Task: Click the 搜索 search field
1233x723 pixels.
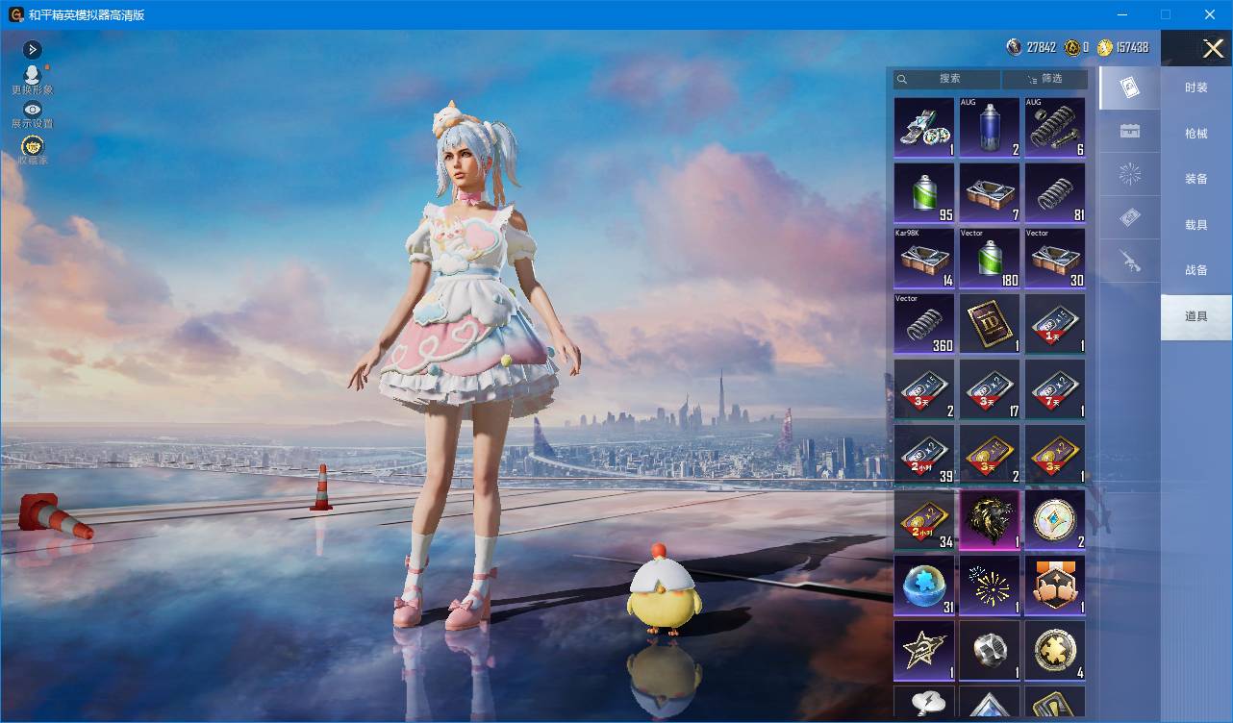Action: (x=947, y=79)
